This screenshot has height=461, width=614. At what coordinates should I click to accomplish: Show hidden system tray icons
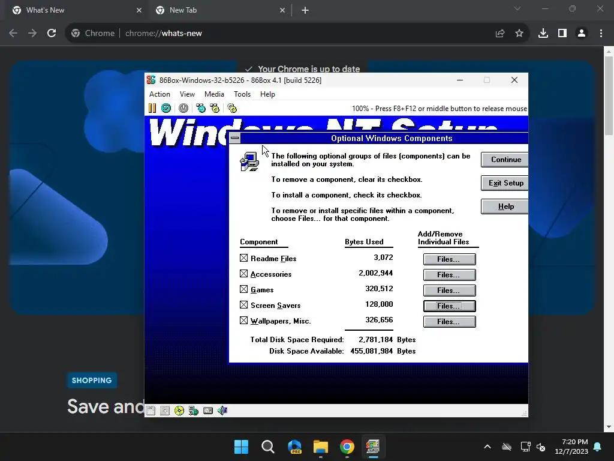click(x=487, y=447)
